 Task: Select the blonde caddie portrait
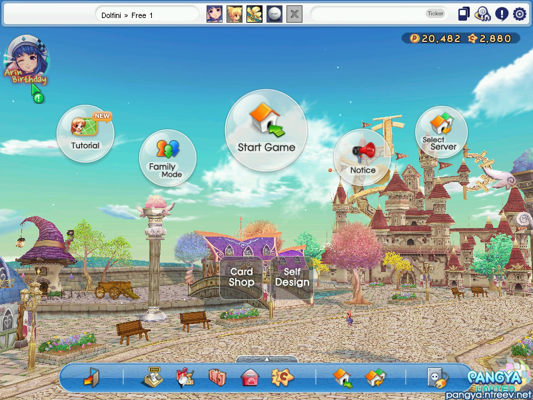point(235,14)
